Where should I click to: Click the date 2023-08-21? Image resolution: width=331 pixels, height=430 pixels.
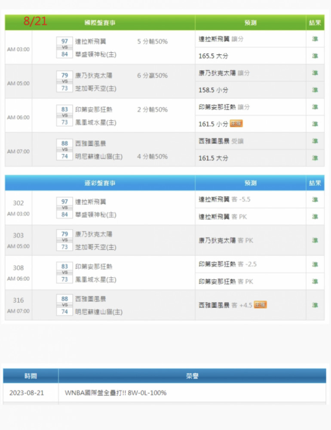pyautogui.click(x=27, y=393)
